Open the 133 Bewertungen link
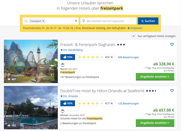Screen dimensions: 181x131 128,103
